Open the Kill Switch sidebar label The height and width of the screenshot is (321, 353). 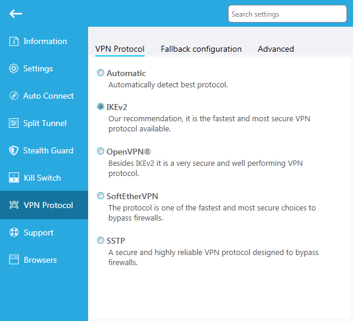[42, 178]
